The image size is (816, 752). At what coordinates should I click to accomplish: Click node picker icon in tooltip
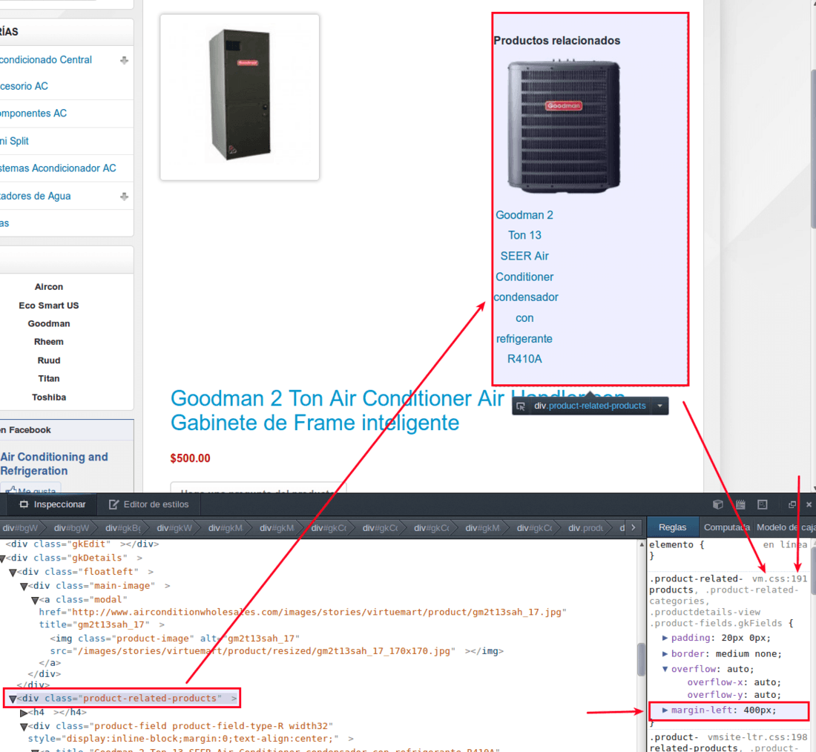coord(521,406)
